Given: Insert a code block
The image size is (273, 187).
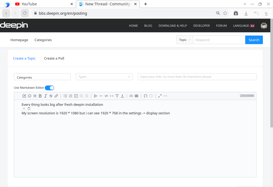Looking at the screenshot, I should 106,96.
